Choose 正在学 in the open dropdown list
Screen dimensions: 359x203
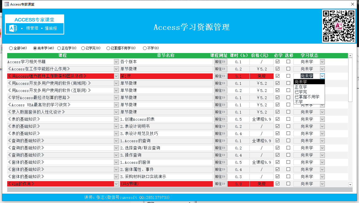click(x=309, y=87)
